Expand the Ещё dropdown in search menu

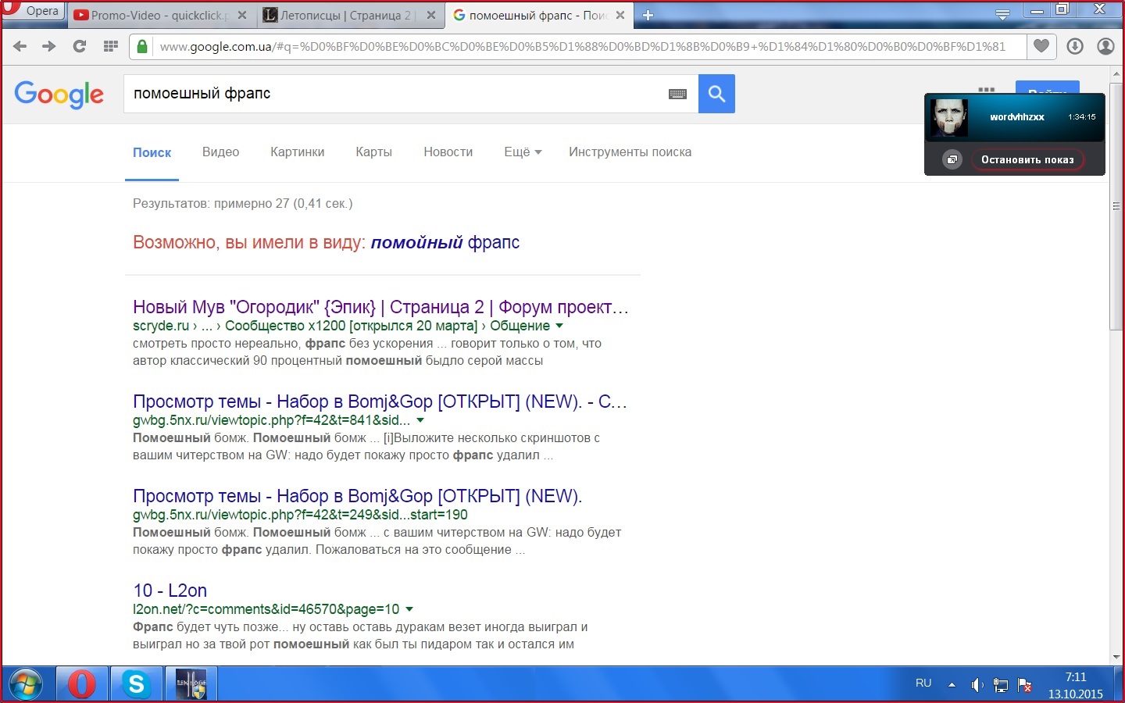click(523, 152)
